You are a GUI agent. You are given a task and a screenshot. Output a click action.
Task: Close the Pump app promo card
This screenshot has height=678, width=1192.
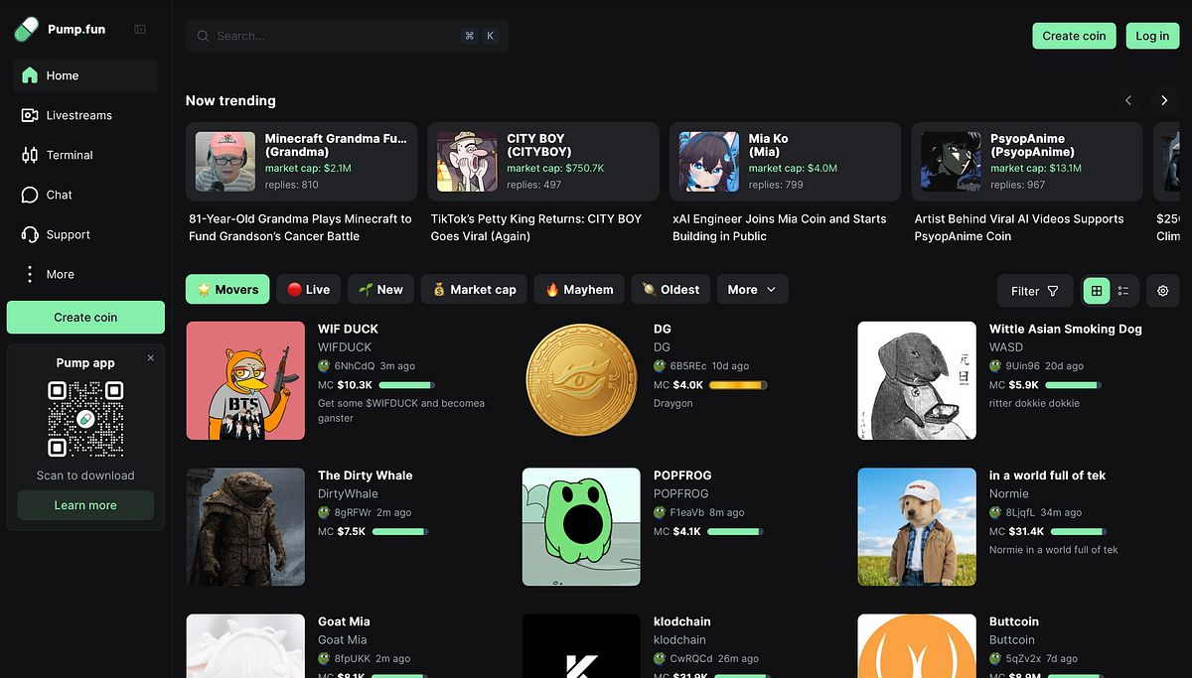pyautogui.click(x=151, y=357)
